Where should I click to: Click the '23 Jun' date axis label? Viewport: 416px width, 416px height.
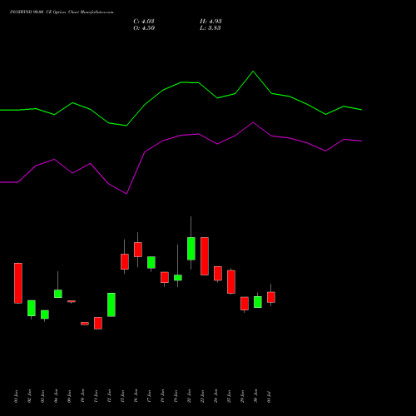coord(202,396)
